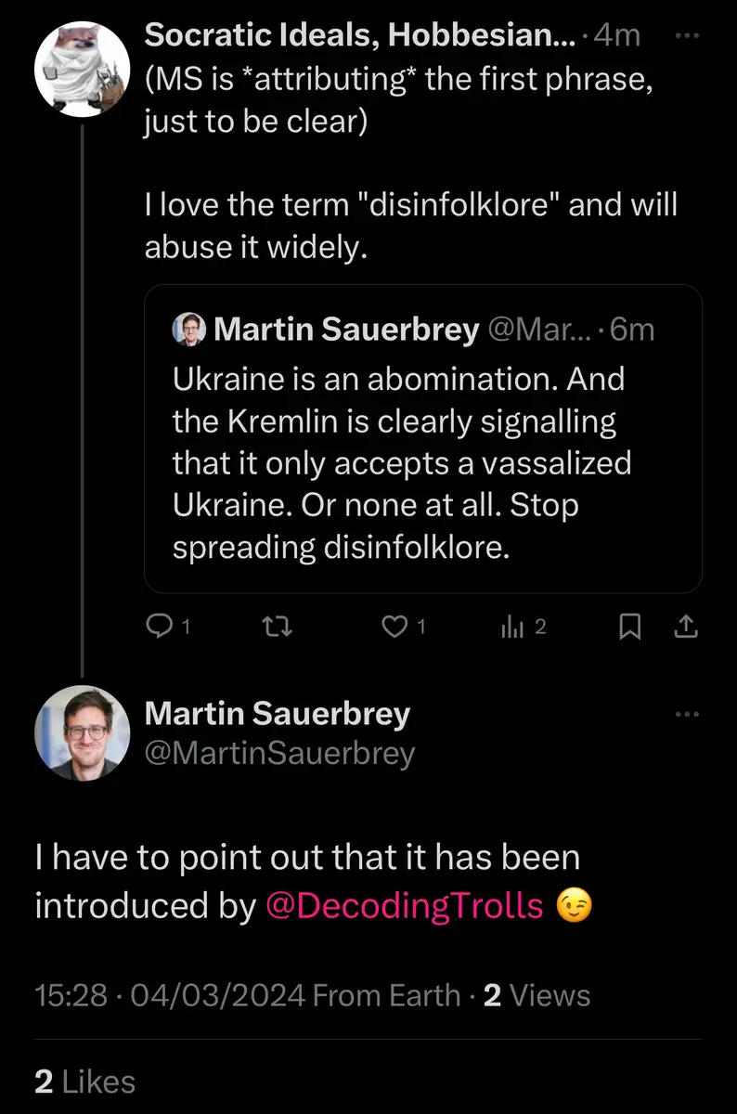Open the Socratic Ideals dog avatar
Screen dimensions: 737x1114
(82, 70)
